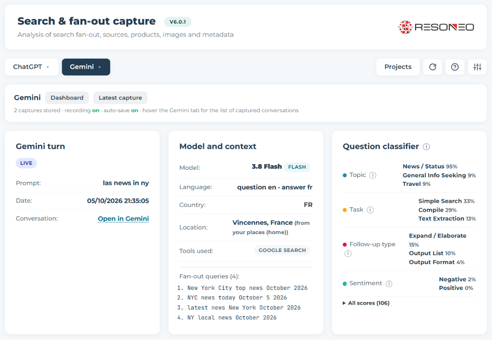Click the V6.0.1 version badge
492x340 pixels.
click(x=178, y=21)
